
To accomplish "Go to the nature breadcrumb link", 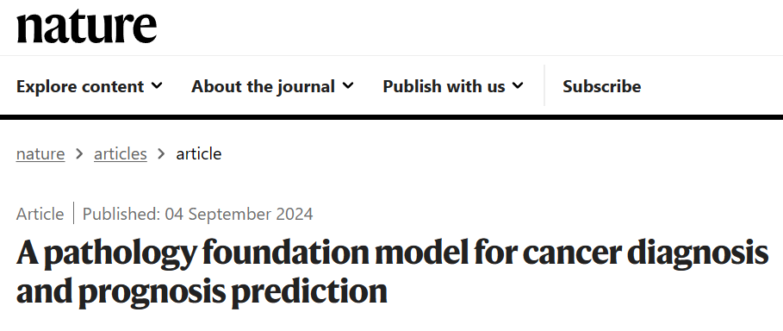I will (x=40, y=154).
